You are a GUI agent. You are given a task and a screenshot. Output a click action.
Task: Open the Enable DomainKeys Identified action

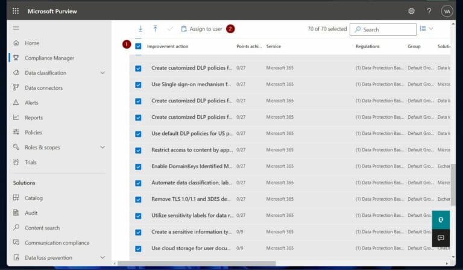coord(192,166)
